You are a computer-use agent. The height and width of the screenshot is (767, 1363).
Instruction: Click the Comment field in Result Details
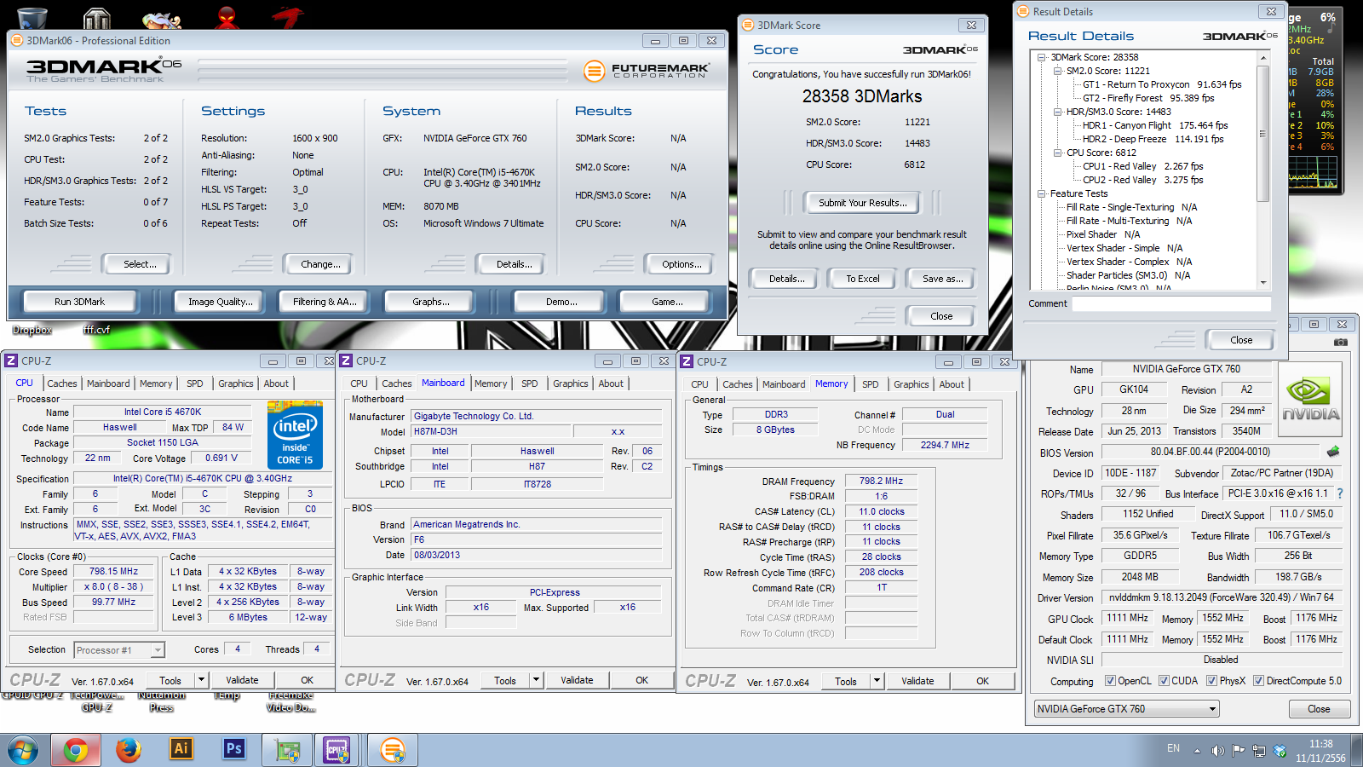pos(1171,303)
